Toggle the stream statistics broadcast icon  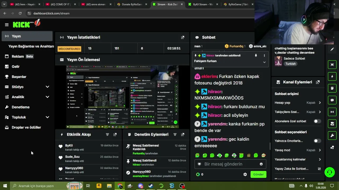pos(332,112)
